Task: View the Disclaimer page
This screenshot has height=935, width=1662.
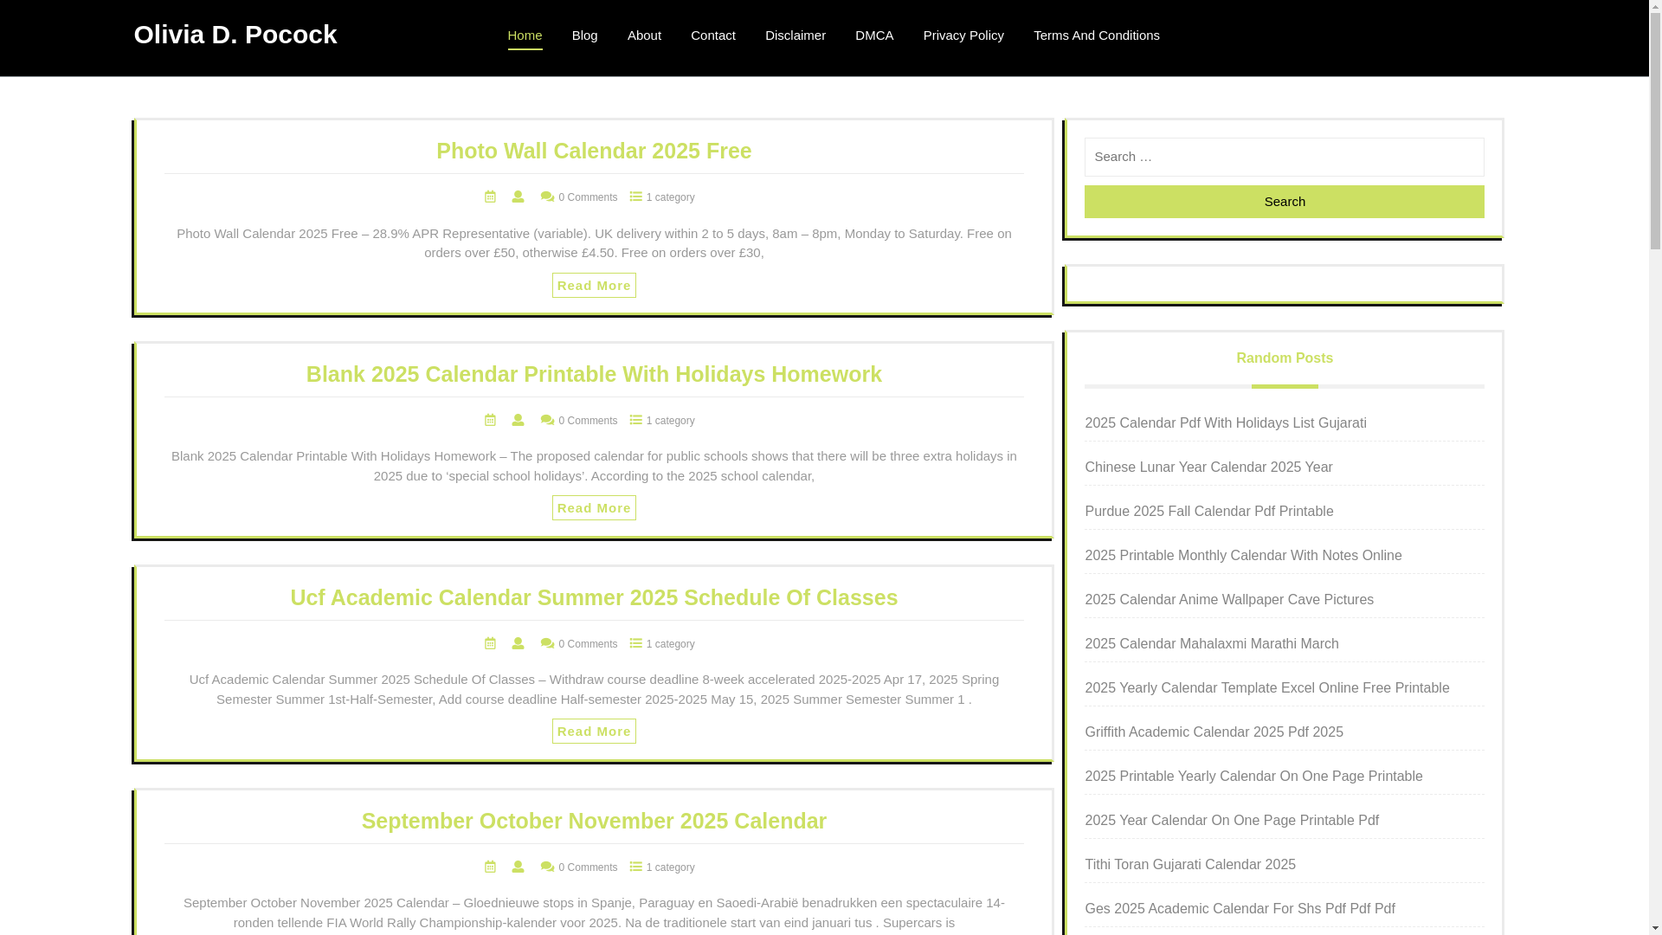Action: pyautogui.click(x=796, y=35)
